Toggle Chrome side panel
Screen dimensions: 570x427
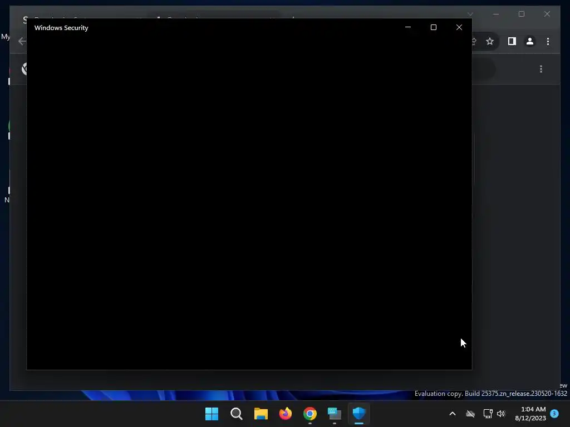tap(512, 41)
